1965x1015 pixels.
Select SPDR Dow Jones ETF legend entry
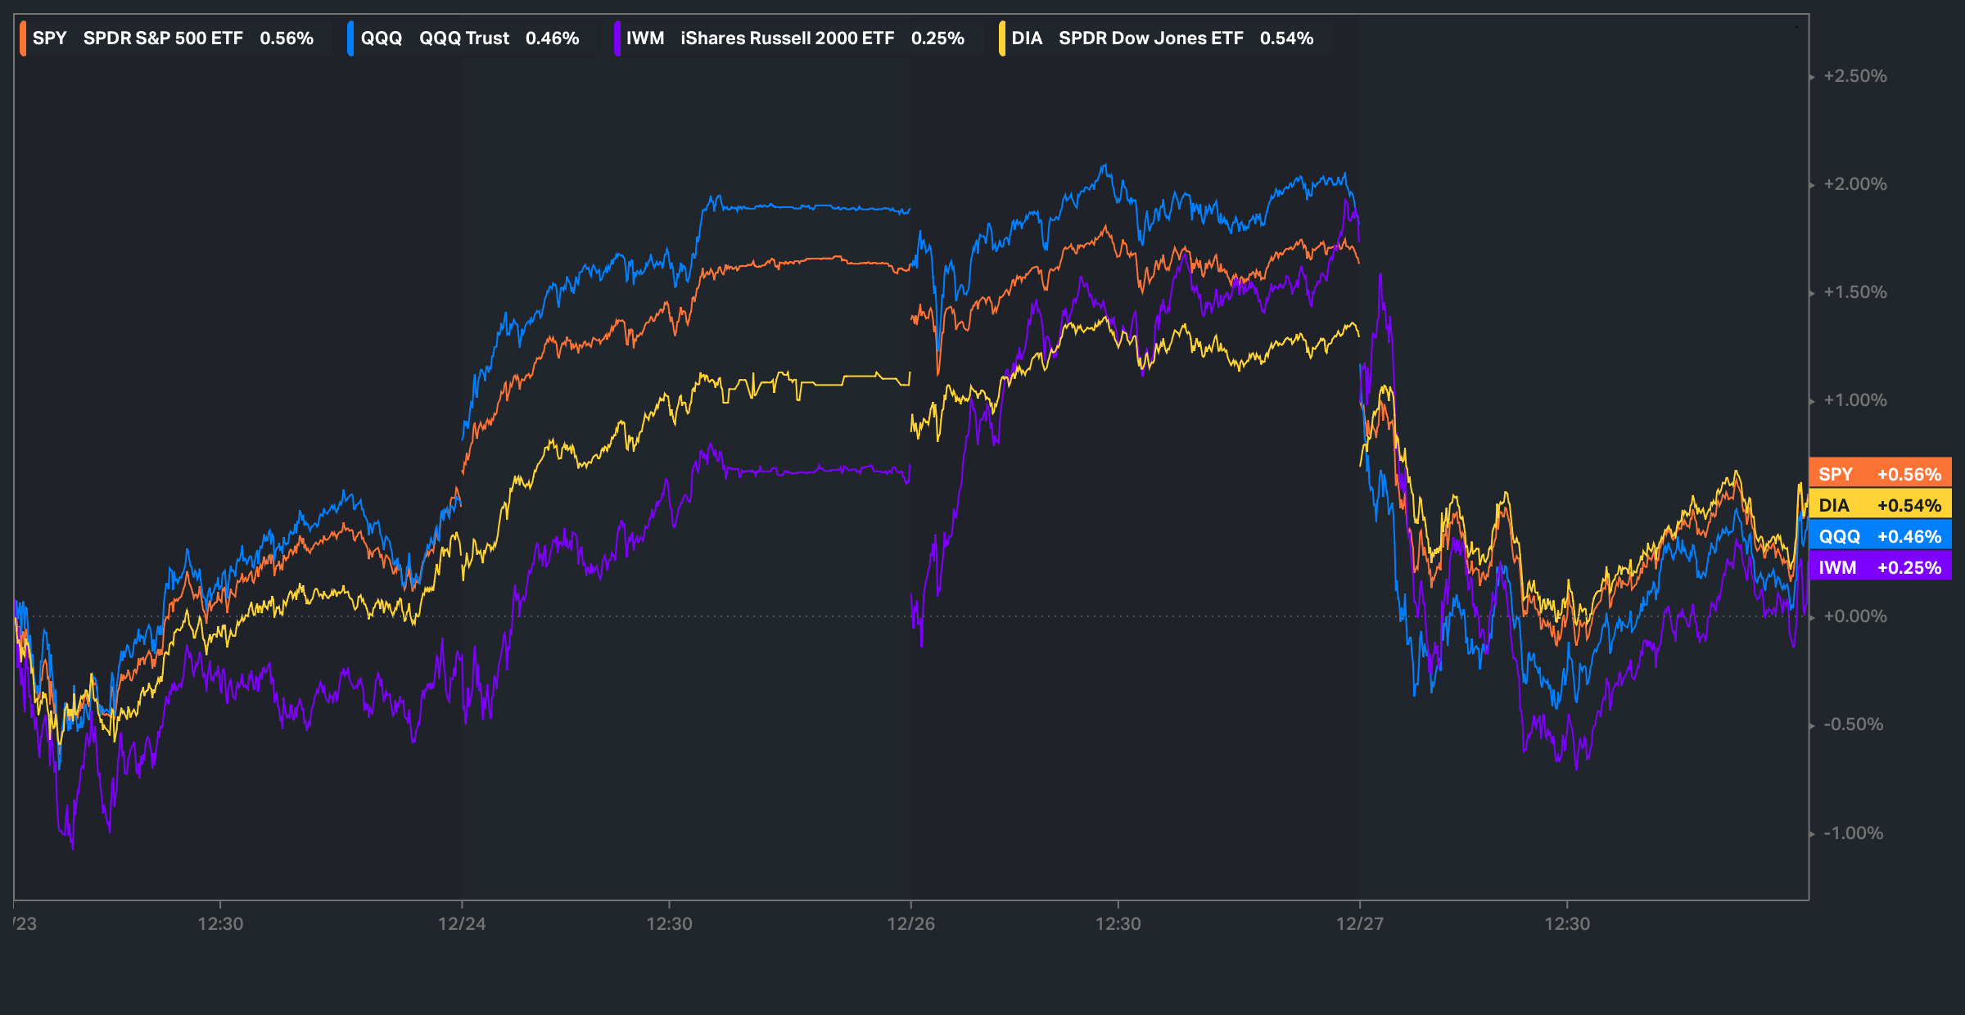[x=1150, y=38]
